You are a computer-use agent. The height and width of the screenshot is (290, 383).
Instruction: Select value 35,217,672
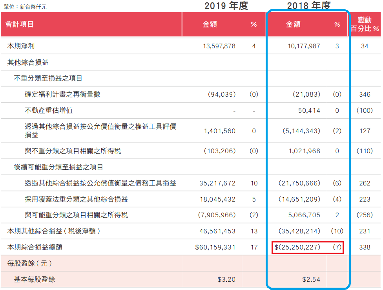[x=217, y=183]
